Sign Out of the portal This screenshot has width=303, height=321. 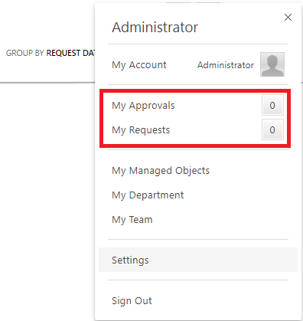pyautogui.click(x=132, y=301)
